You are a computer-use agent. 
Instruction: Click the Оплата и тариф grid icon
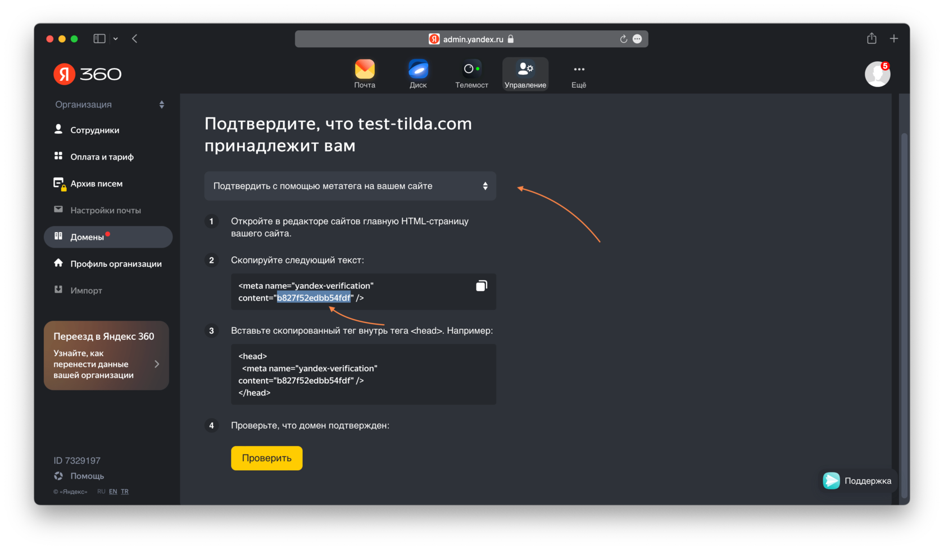coord(58,156)
